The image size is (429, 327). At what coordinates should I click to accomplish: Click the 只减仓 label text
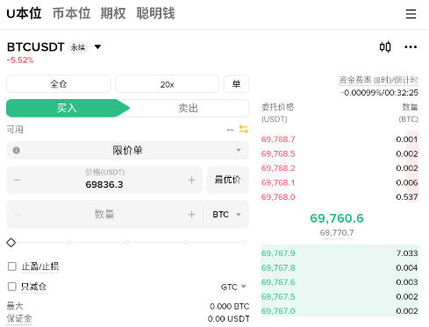(x=33, y=287)
